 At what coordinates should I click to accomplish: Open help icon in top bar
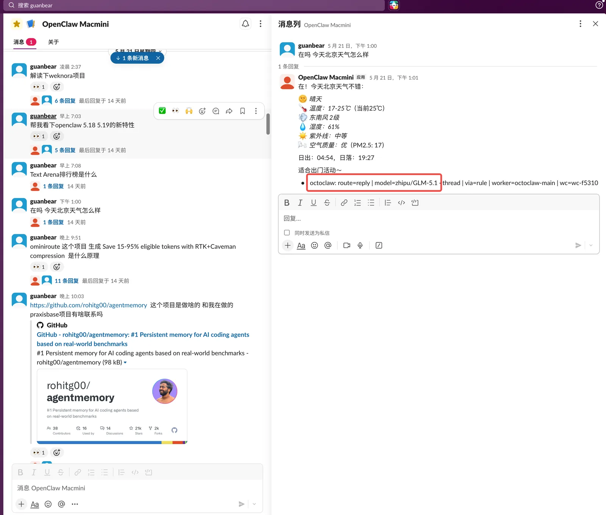click(x=599, y=5)
